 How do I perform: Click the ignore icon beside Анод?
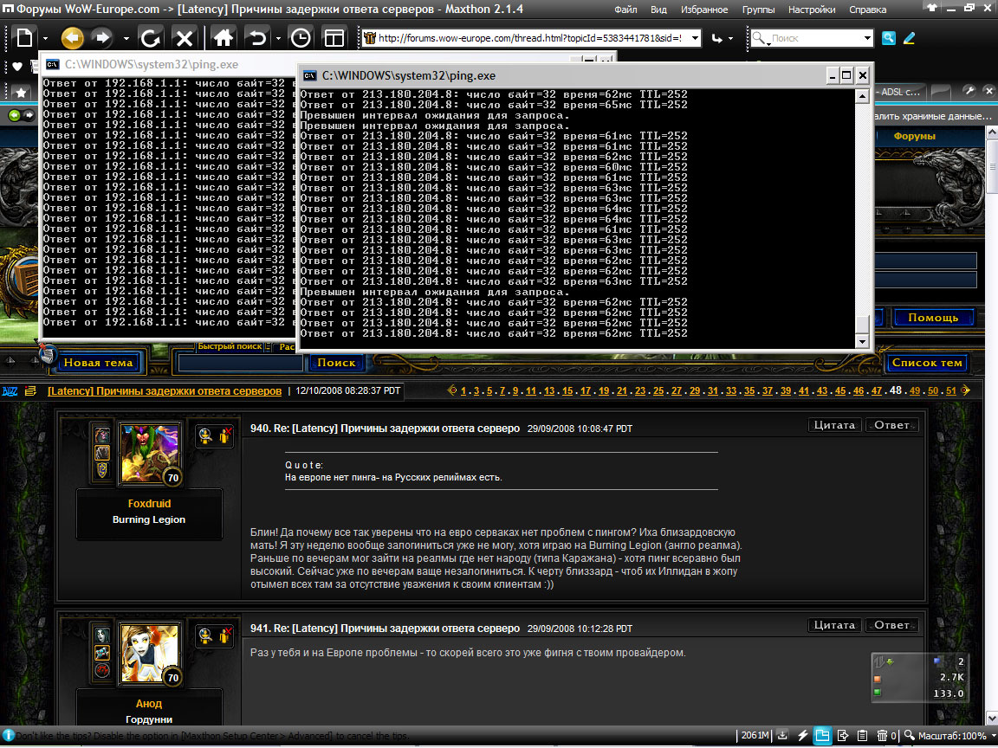click(224, 635)
